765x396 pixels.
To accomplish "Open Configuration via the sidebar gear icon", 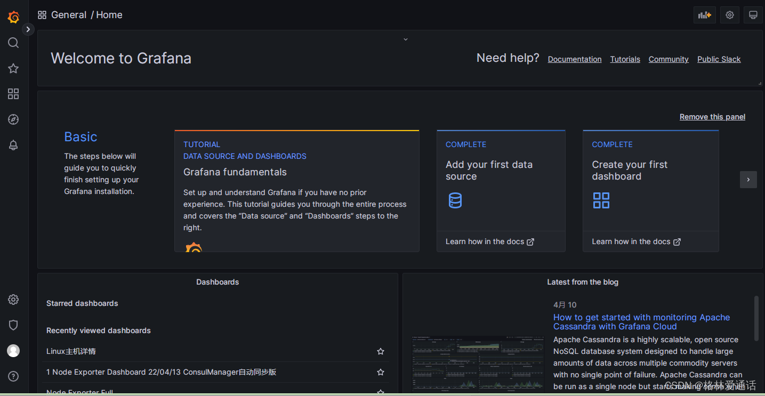I will coord(13,300).
